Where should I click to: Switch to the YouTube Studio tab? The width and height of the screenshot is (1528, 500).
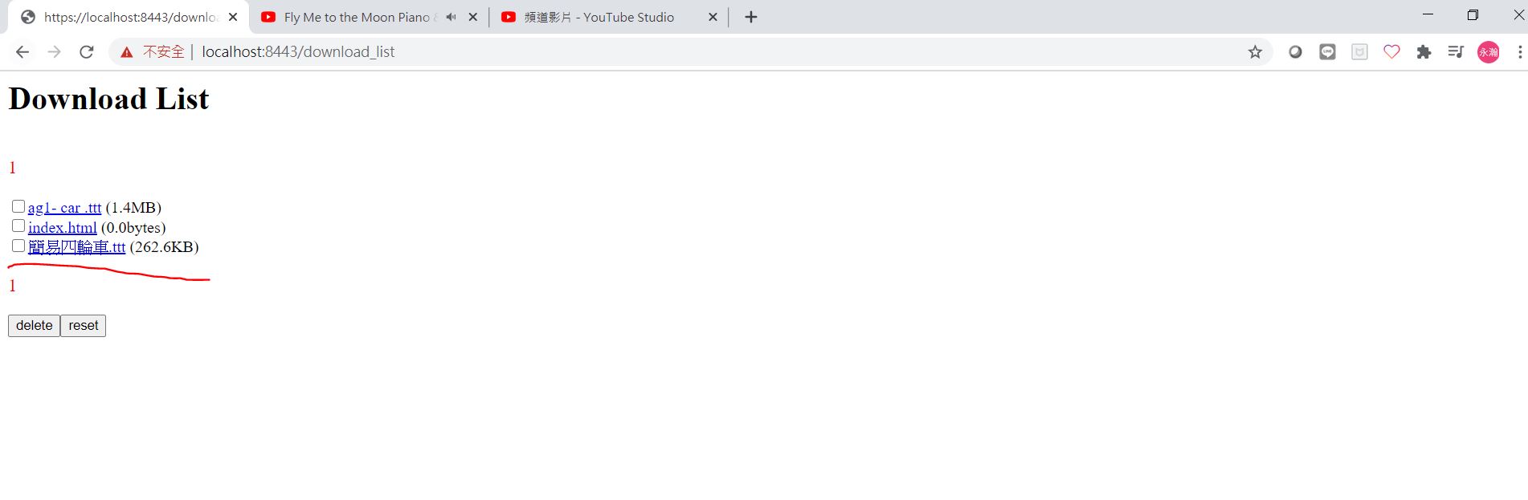599,17
